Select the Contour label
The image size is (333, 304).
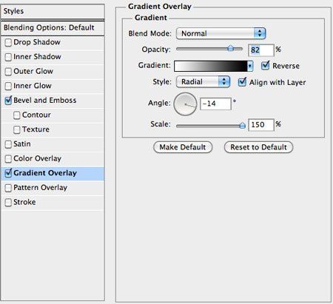(36, 115)
